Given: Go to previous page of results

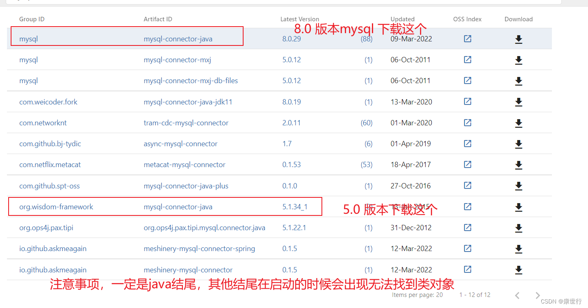Looking at the screenshot, I should click(517, 295).
